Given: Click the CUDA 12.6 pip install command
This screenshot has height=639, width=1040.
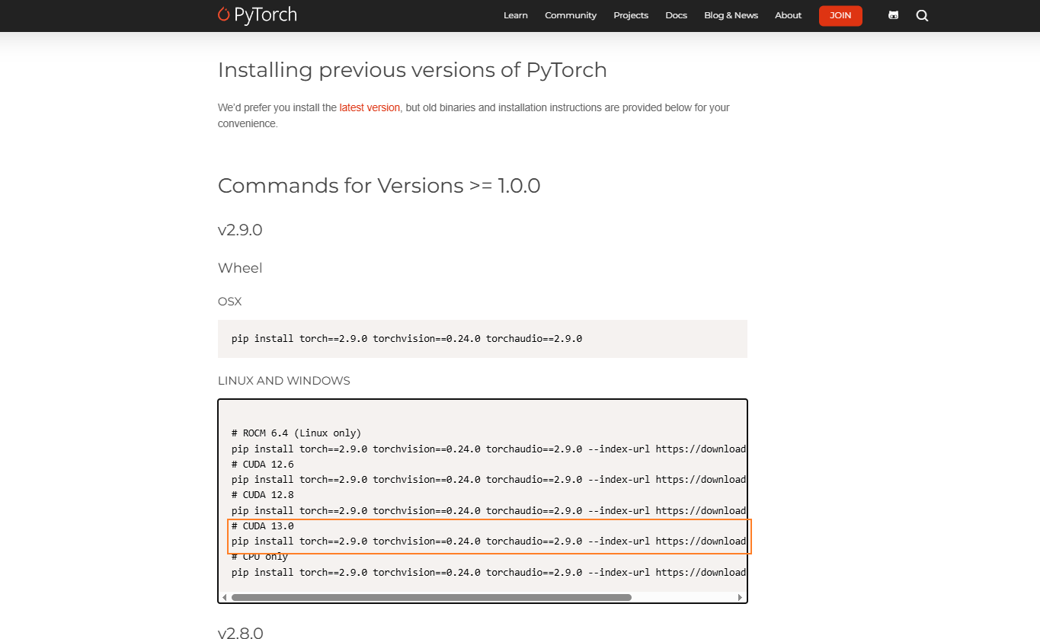Looking at the screenshot, I should [488, 479].
